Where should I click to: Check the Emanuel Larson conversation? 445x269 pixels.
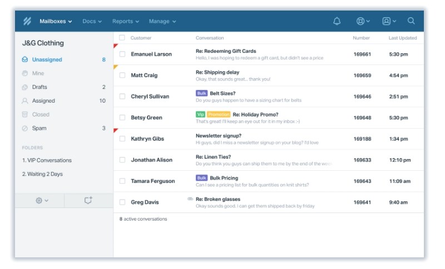click(x=122, y=54)
